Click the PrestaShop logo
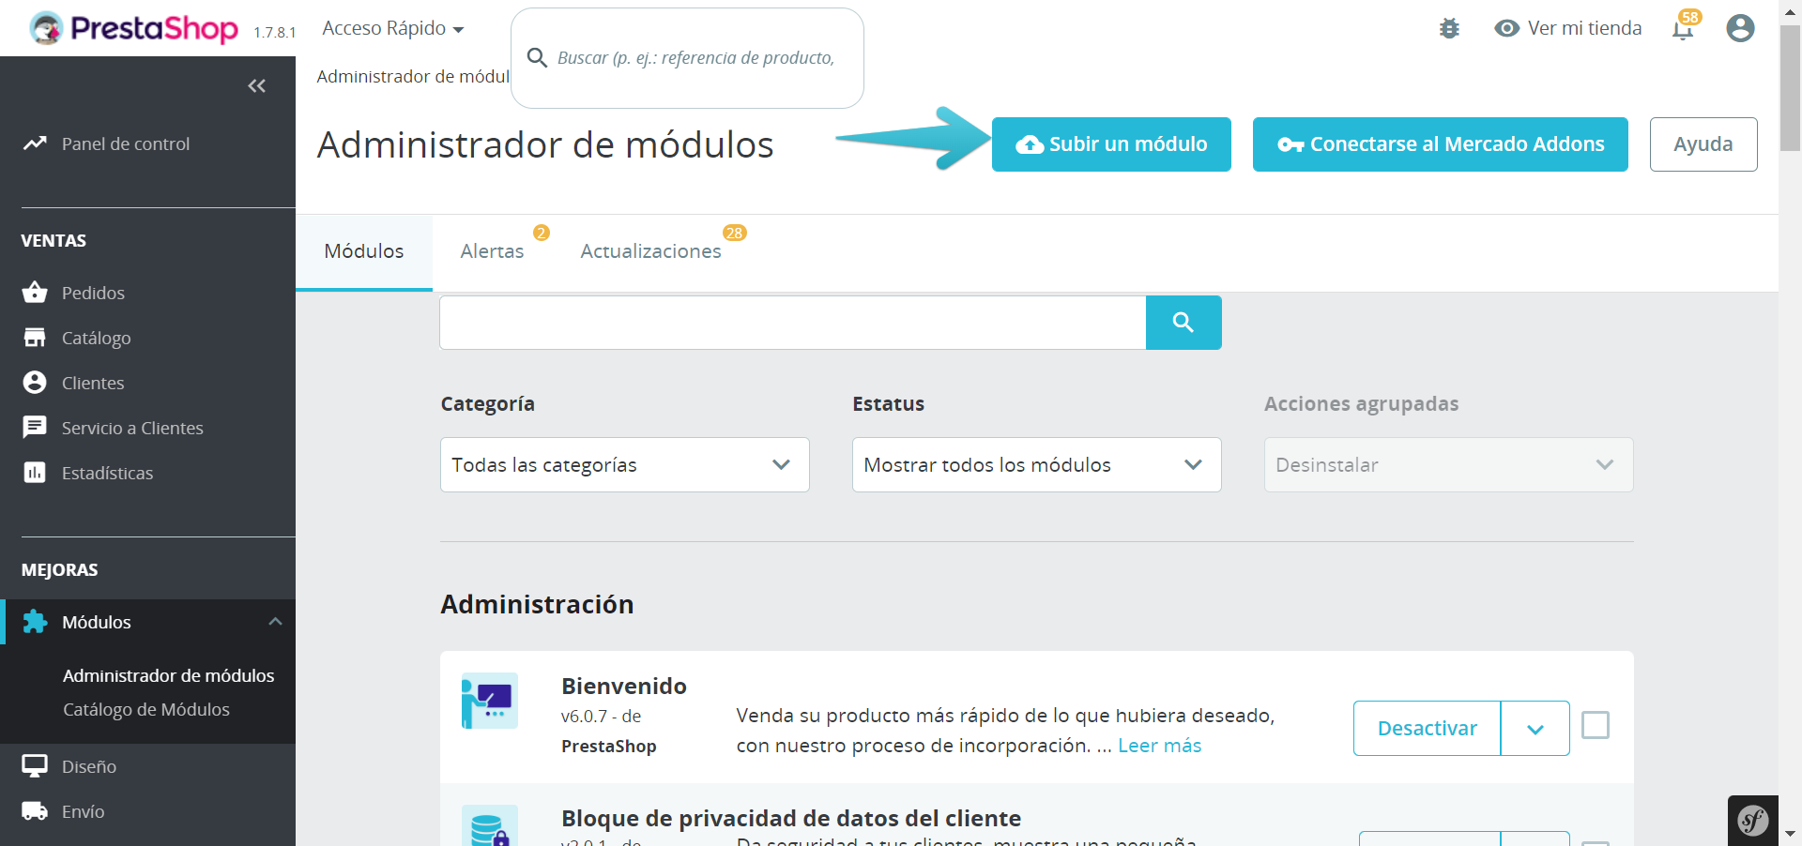The height and width of the screenshot is (846, 1802). (x=133, y=28)
